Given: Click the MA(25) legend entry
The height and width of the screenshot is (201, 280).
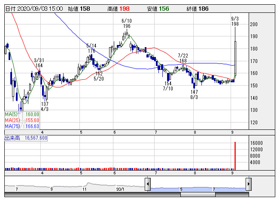Looking at the screenshot, I should pos(22,120).
